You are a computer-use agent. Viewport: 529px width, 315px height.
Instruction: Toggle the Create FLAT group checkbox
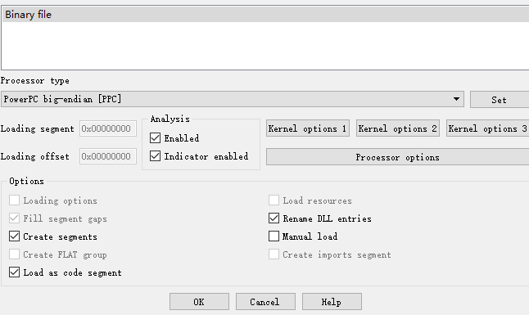tap(14, 254)
